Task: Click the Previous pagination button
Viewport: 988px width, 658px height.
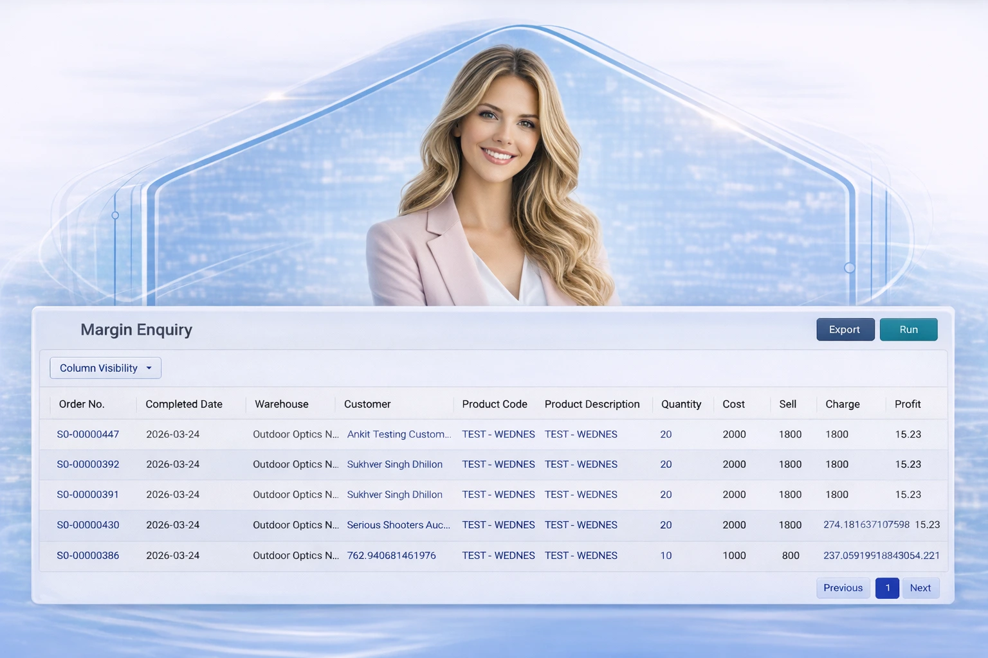Action: point(843,587)
